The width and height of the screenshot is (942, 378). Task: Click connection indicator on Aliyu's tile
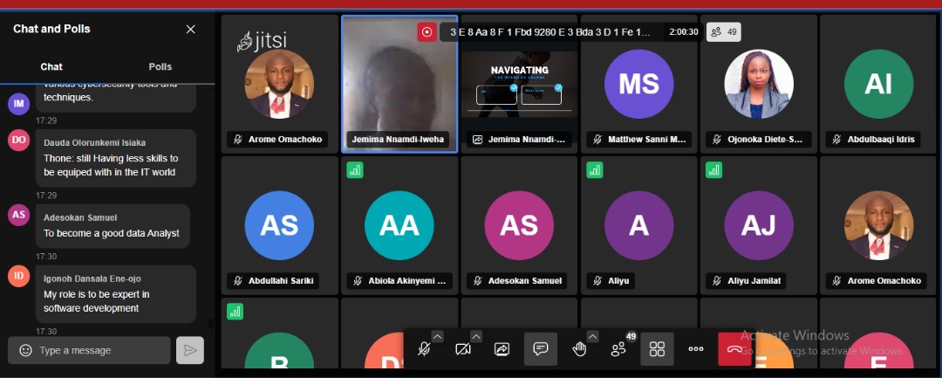point(595,170)
